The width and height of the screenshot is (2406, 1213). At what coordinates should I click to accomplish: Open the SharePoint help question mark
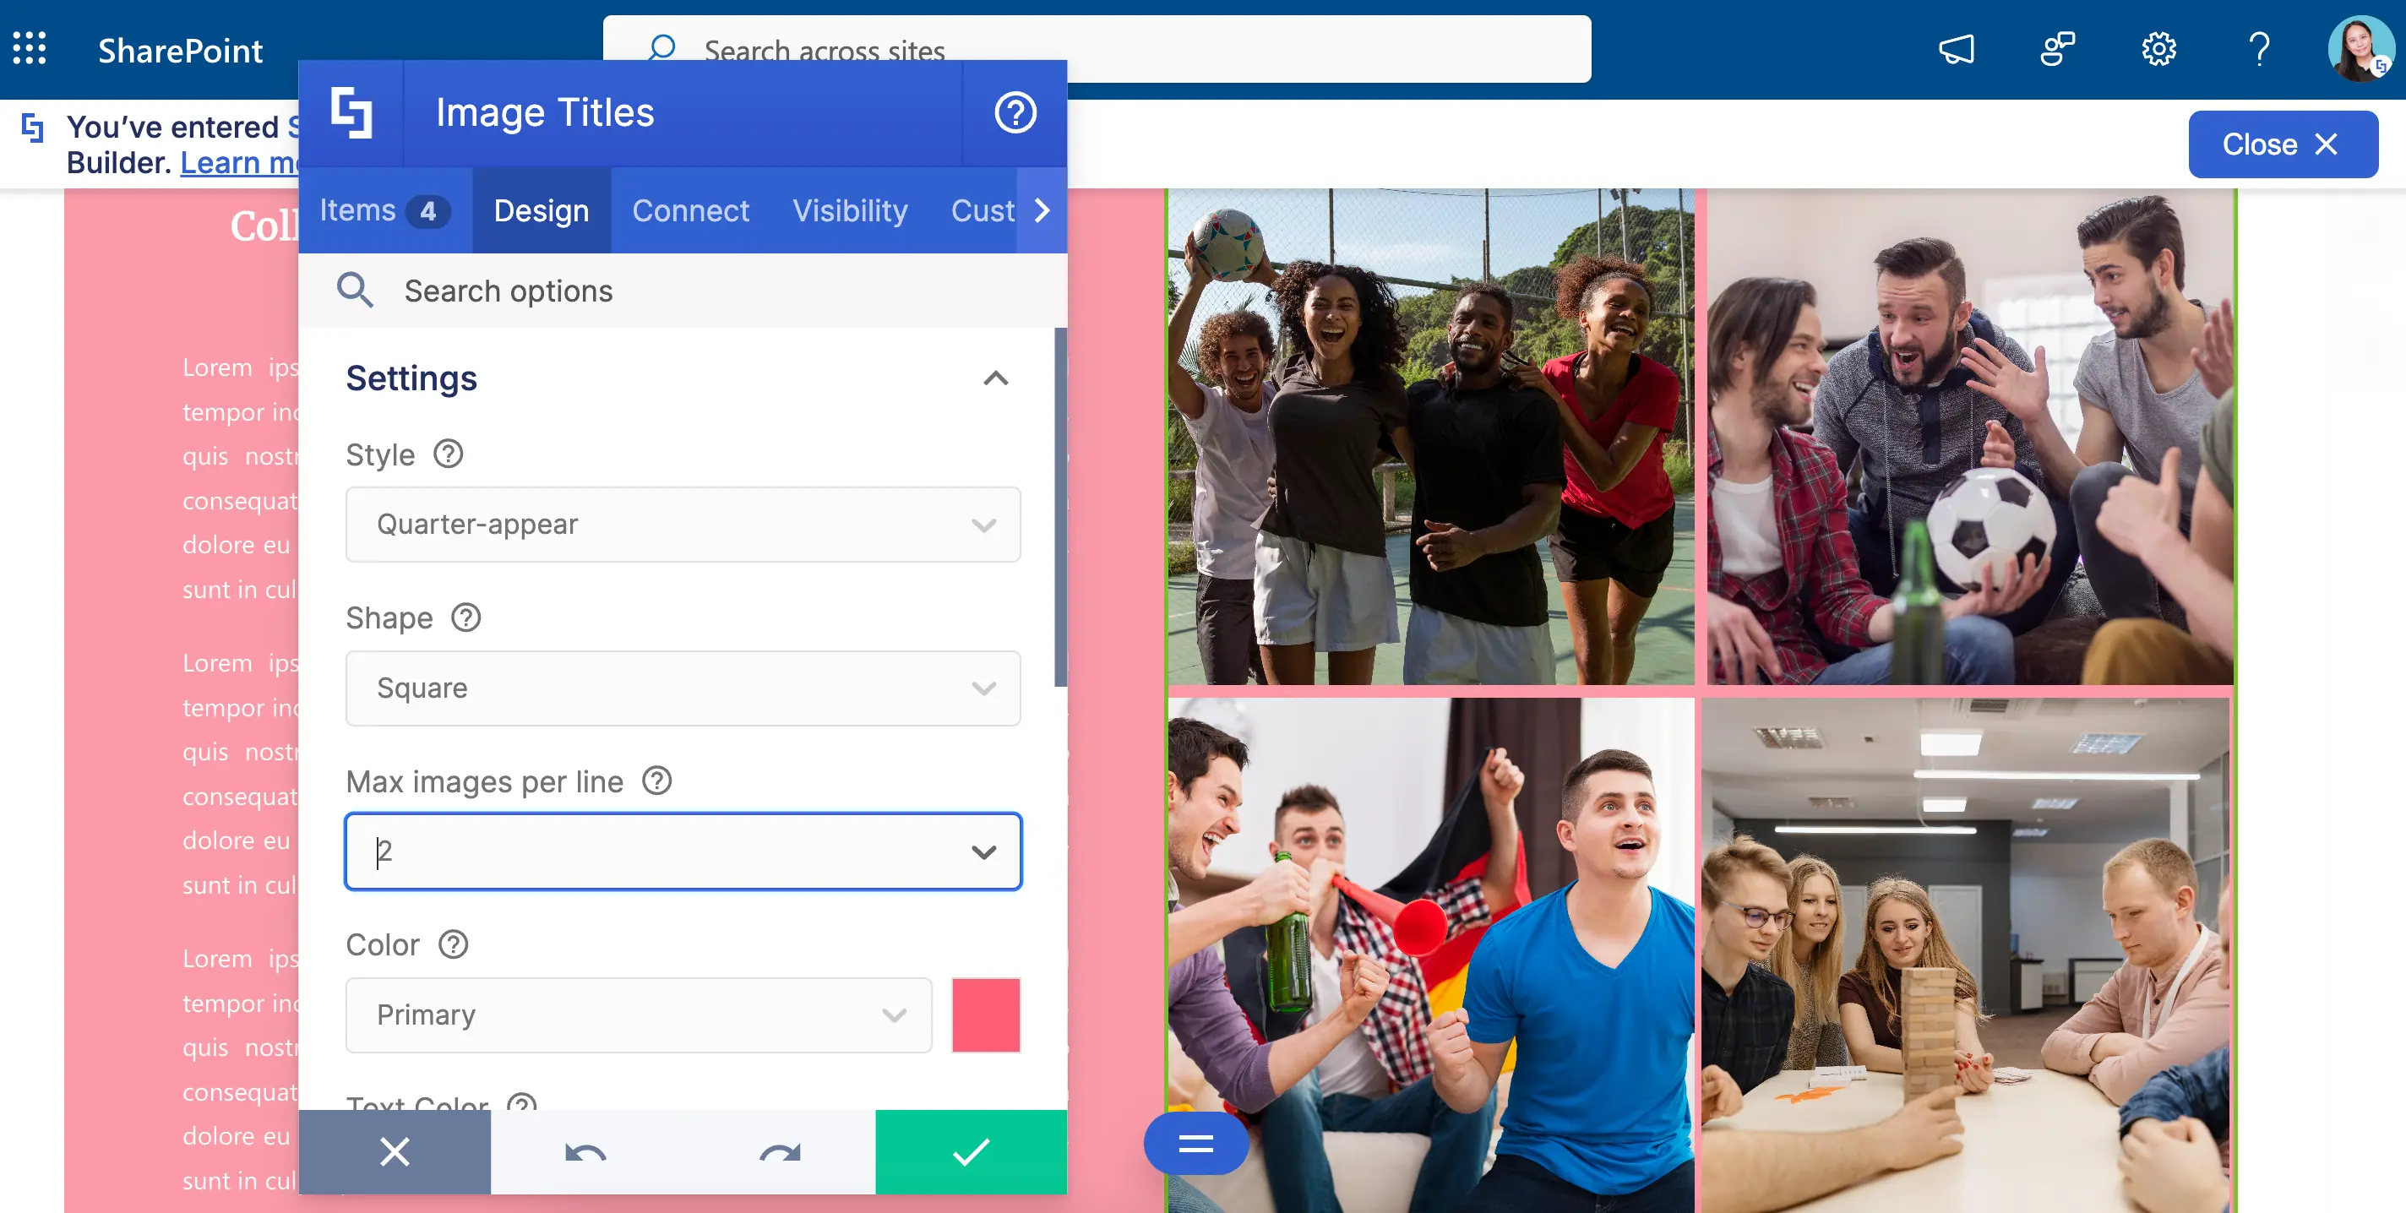coord(2259,48)
